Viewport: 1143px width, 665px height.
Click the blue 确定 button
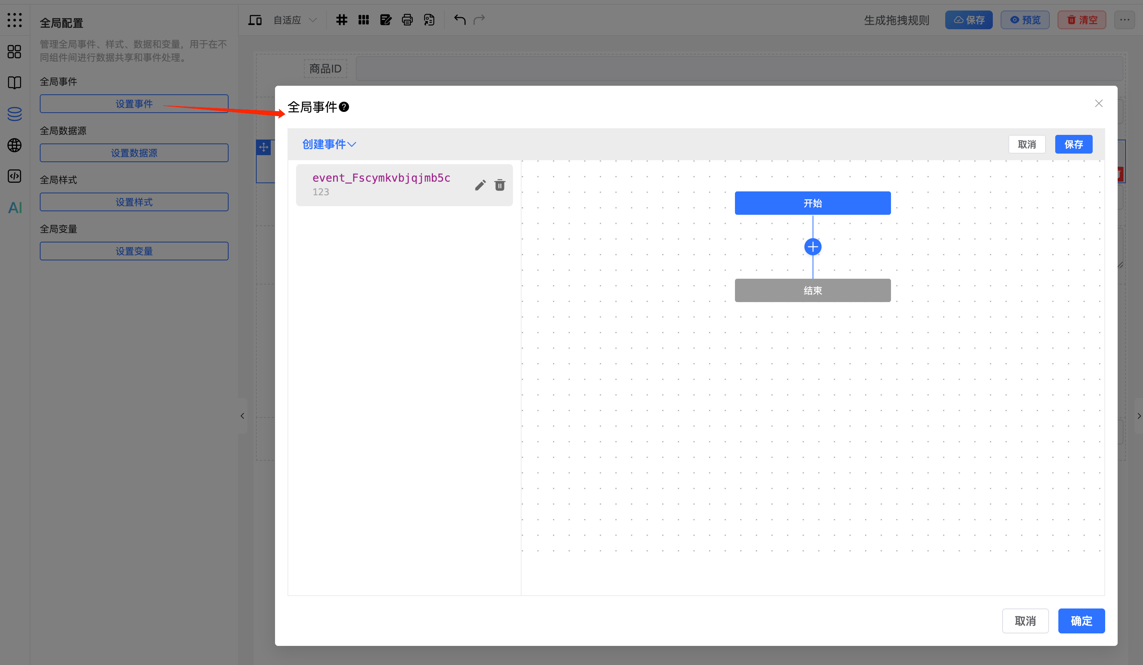click(x=1081, y=621)
